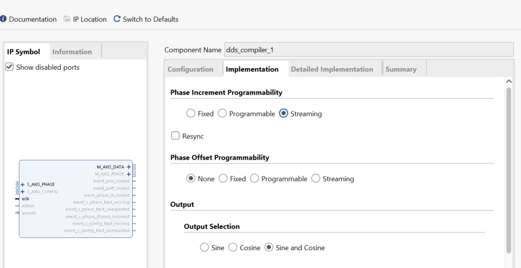This screenshot has height=268, width=521.
Task: Click the Documentation info icon
Action: [x=4, y=19]
